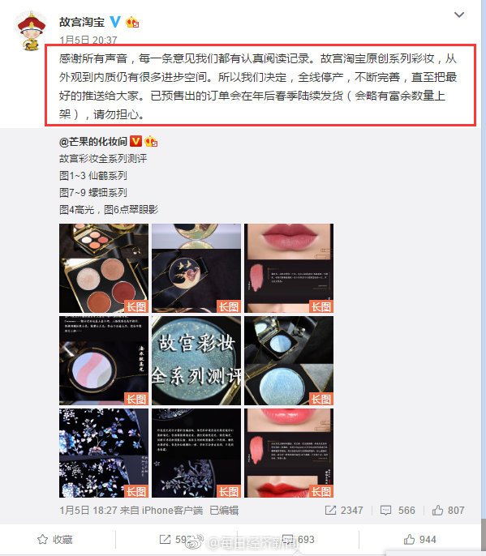486x556 pixels.
Task: Click the 1月5日 18:27 original post timestamp
Action: [x=88, y=511]
